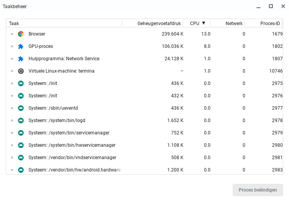Maximize the Taakbeheer window

click(271, 6)
